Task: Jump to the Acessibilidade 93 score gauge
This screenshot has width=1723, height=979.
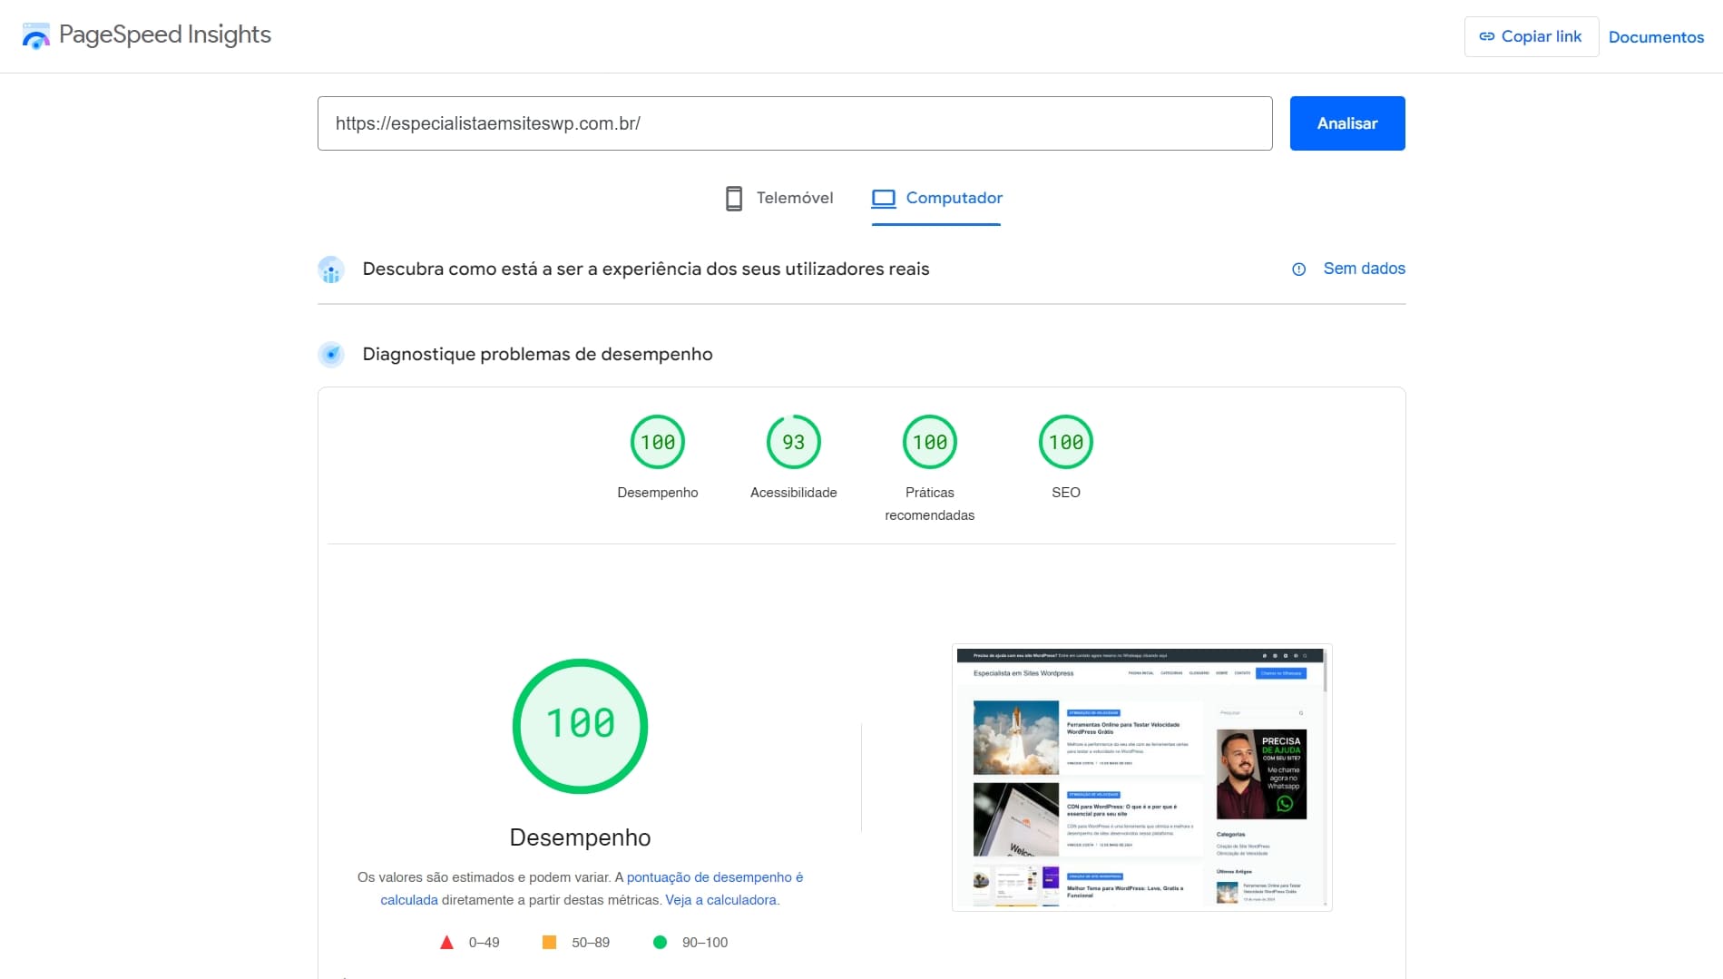Action: tap(794, 442)
